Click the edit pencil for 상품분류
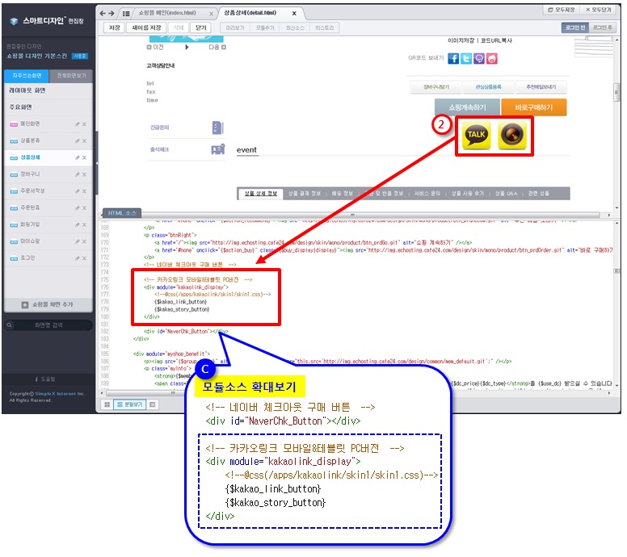This screenshot has height=557, width=627. [x=78, y=141]
